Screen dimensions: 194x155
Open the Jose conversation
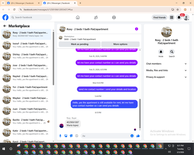pos(26,67)
